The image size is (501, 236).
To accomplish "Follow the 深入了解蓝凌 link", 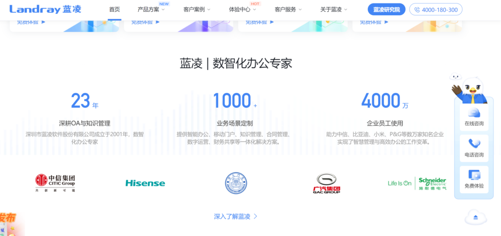I will 235,216.
